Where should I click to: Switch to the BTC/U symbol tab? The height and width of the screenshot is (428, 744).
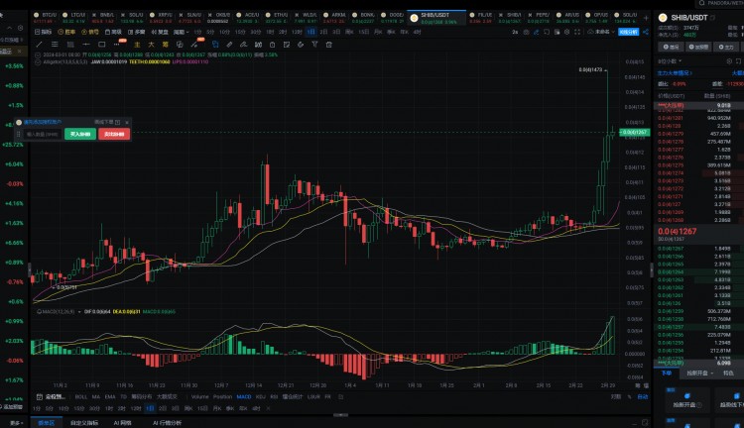(x=46, y=18)
